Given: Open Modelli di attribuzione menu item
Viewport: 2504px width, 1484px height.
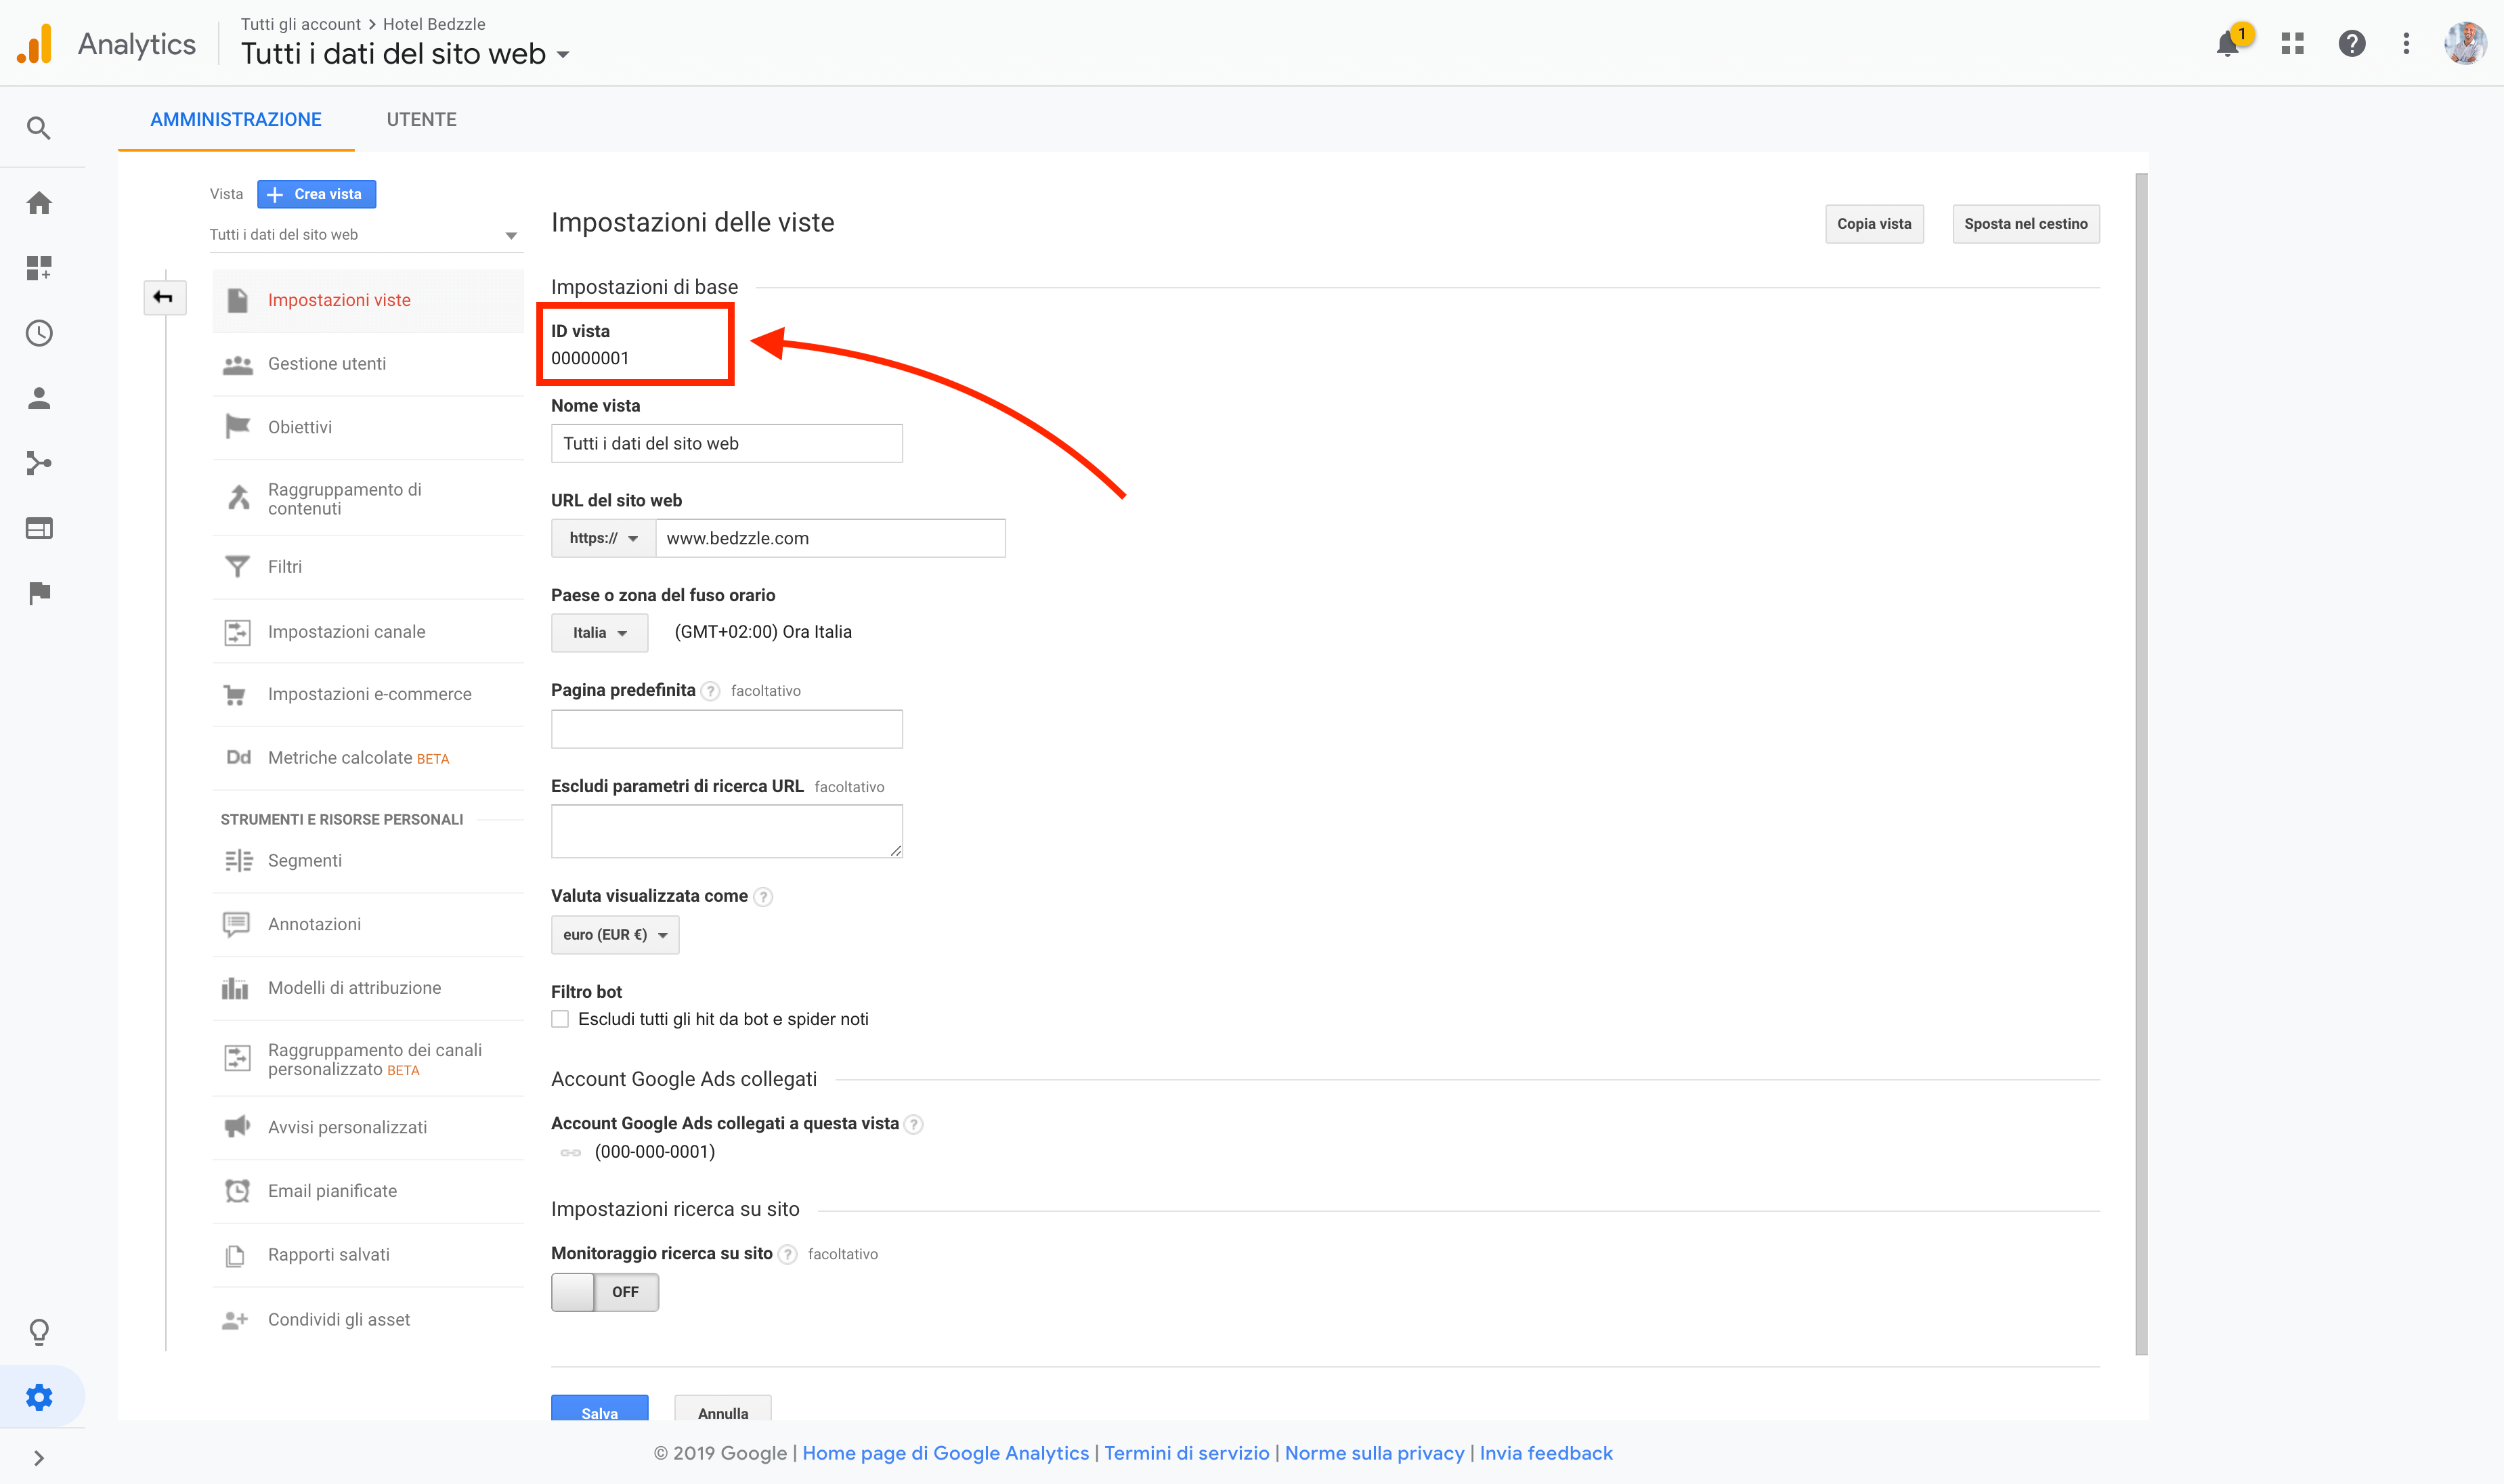Looking at the screenshot, I should (x=368, y=988).
